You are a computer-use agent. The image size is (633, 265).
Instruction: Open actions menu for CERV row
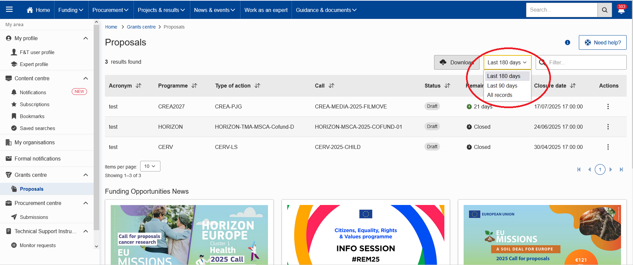608,147
